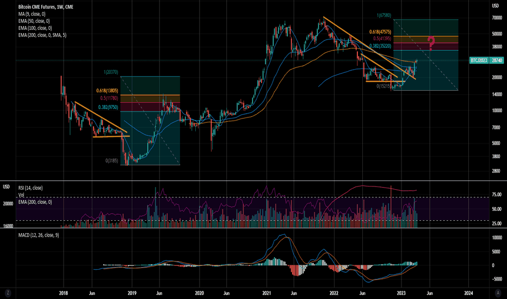Viewport: 507px width, 299px height.
Task: Click the 0(3185) Fibonacci level label
Action: (112, 161)
